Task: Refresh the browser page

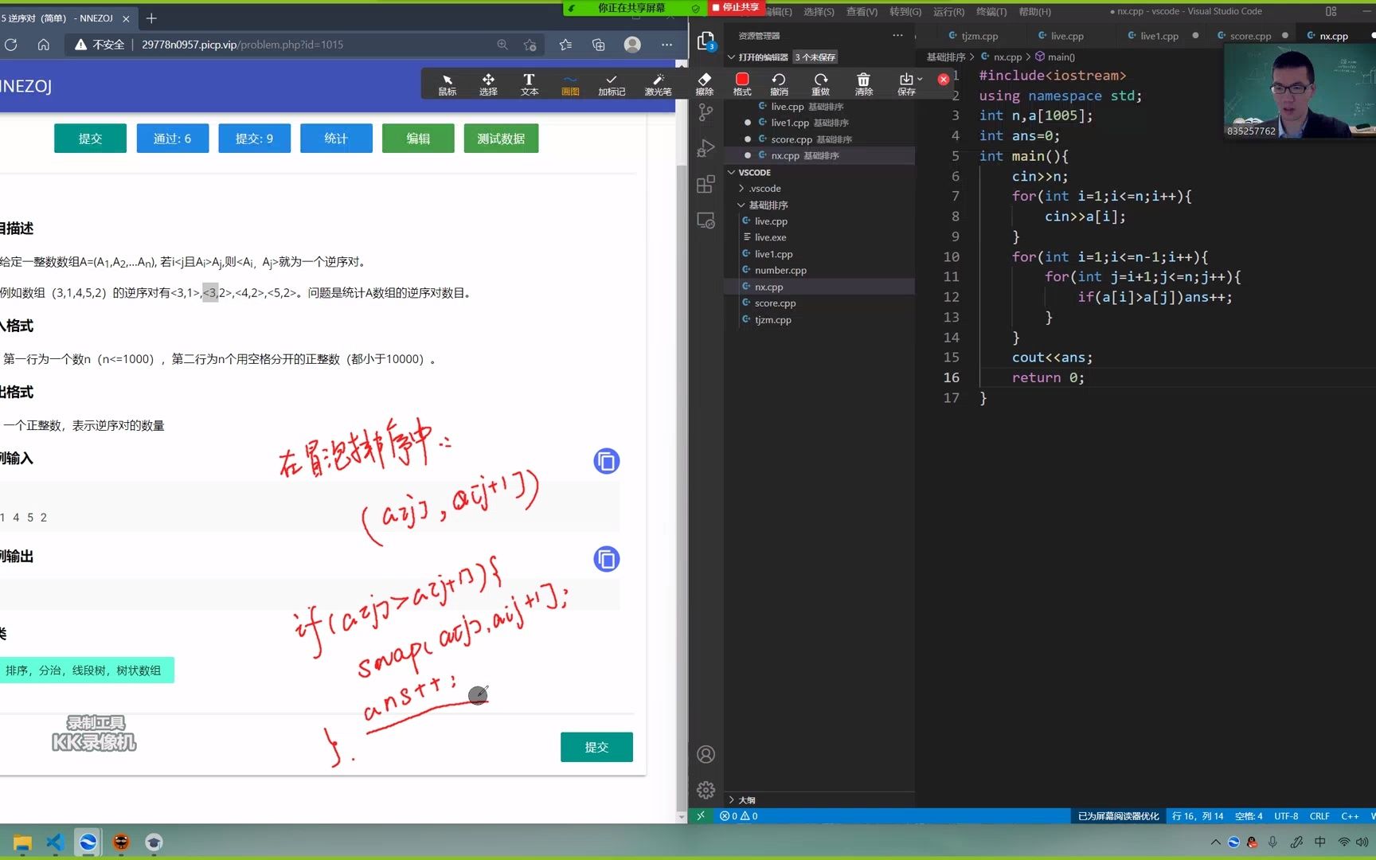Action: point(11,45)
